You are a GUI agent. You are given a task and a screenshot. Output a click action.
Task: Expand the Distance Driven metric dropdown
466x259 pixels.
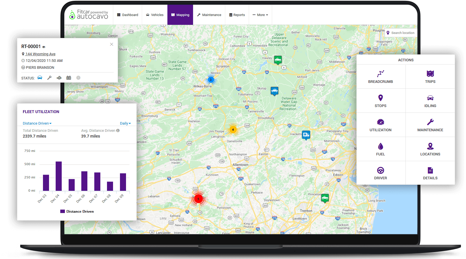pos(37,123)
